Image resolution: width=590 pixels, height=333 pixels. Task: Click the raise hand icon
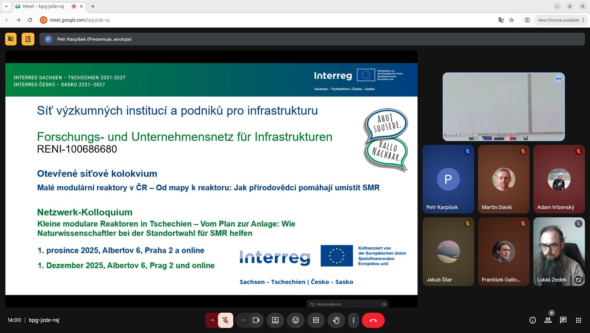[x=336, y=320]
